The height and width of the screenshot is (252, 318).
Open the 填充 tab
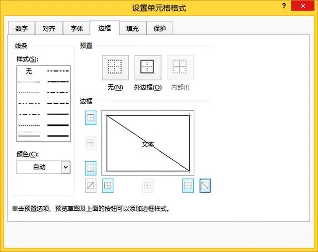pyautogui.click(x=133, y=29)
